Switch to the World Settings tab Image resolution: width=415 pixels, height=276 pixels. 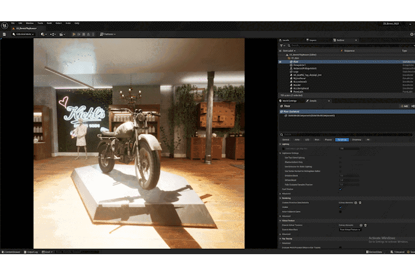point(288,101)
